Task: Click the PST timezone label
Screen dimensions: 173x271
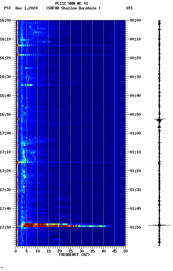Action: click(8, 8)
